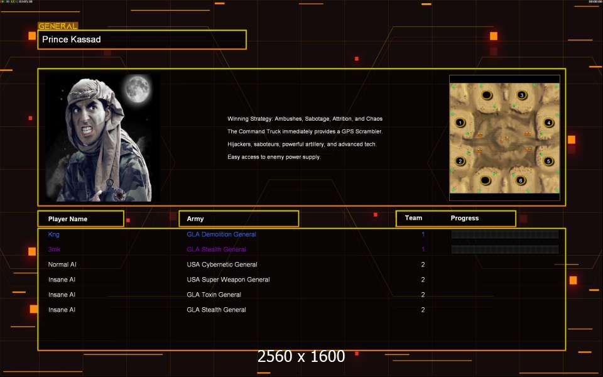Select start position 6 on the minimap
Image resolution: width=603 pixels, height=377 pixels.
click(521, 180)
